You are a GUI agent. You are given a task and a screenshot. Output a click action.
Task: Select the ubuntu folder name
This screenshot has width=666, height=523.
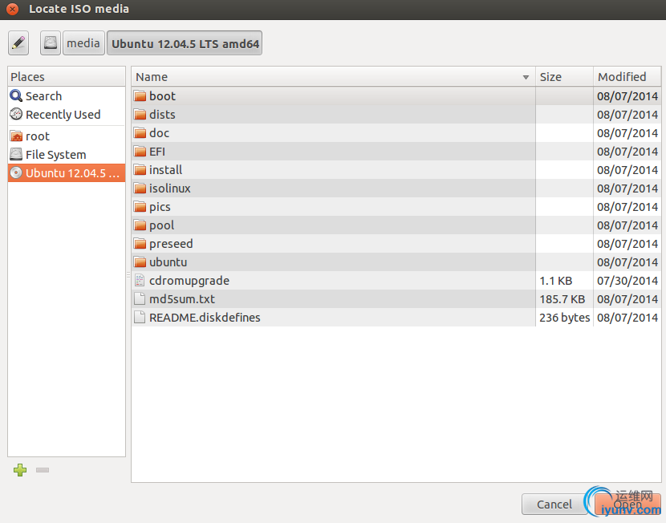point(169,262)
